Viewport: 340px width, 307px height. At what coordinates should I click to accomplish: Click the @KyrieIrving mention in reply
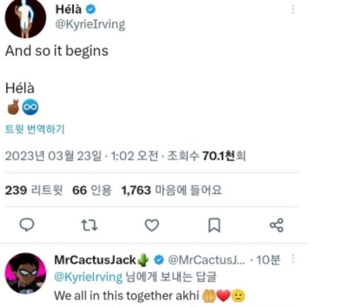[x=88, y=277]
